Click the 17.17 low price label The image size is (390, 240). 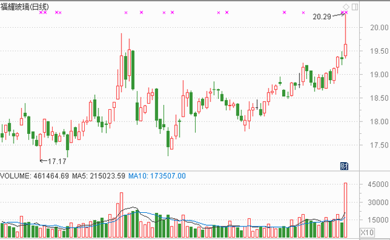pos(57,162)
